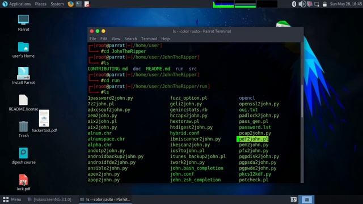Click oui.txt in terminal listing
This screenshot has width=363, height=204.
click(248, 109)
